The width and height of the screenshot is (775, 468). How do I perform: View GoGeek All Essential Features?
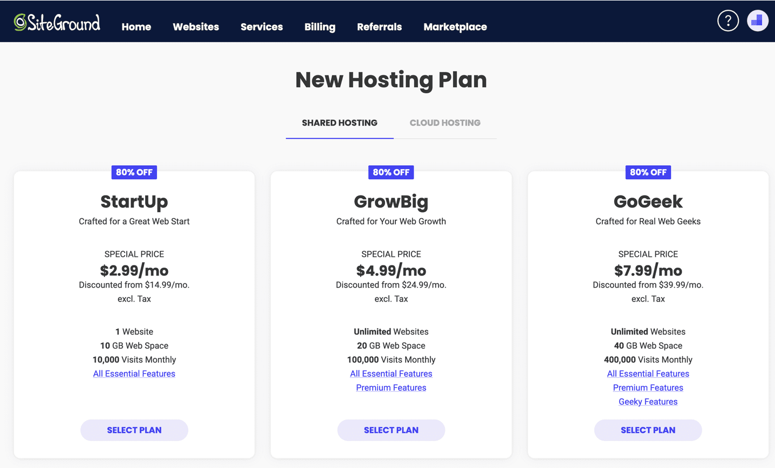point(648,374)
